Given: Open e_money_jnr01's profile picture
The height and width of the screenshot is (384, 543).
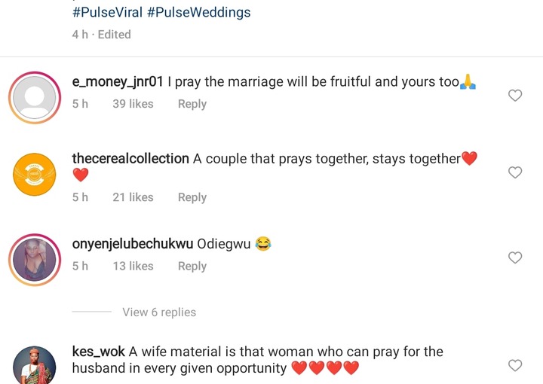Looking at the screenshot, I should coord(35,97).
